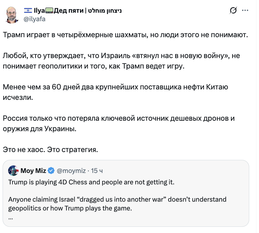Open the Moy Miz profile name link
This screenshot has height=233, width=259.
tap(33, 170)
